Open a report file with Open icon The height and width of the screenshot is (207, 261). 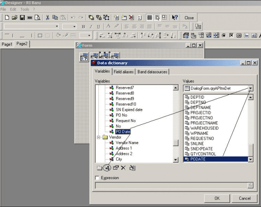pyautogui.click(x=15, y=17)
